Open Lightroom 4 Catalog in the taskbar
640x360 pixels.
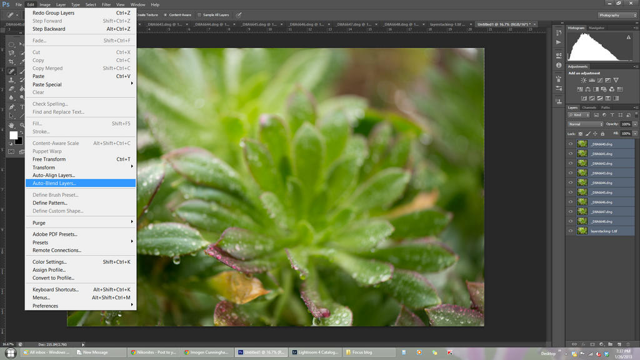coord(315,352)
